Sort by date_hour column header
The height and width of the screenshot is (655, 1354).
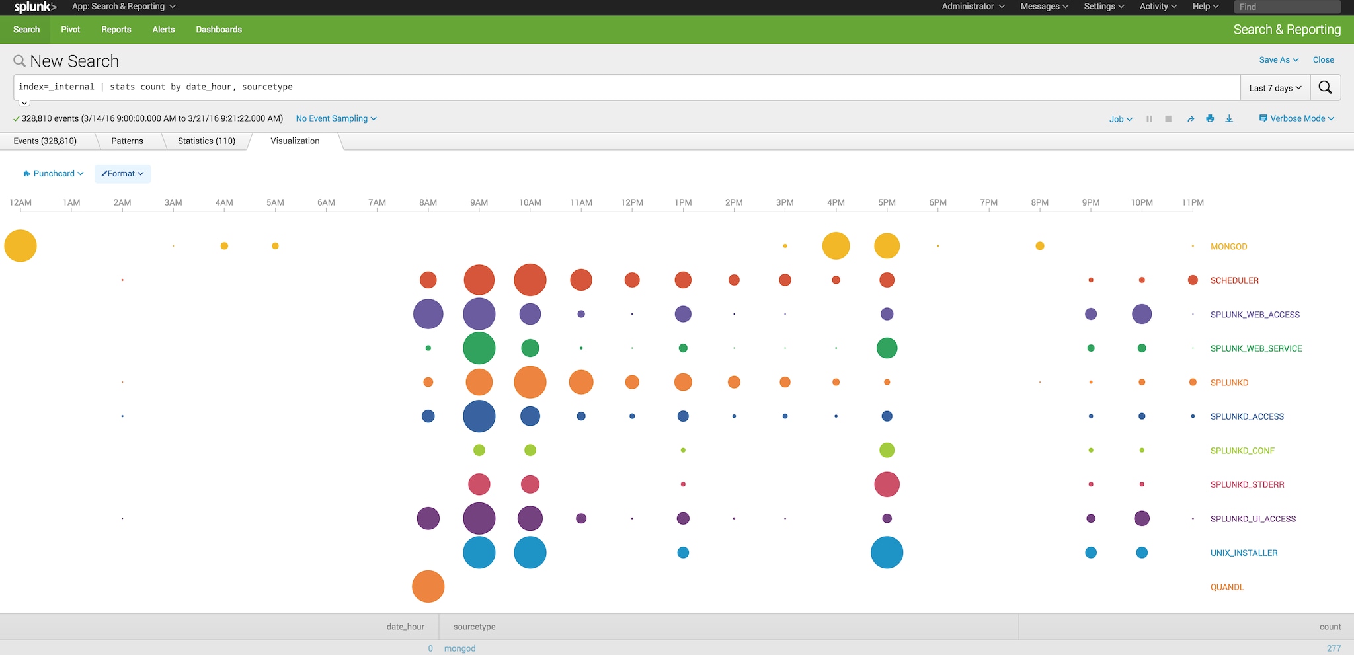pos(405,627)
